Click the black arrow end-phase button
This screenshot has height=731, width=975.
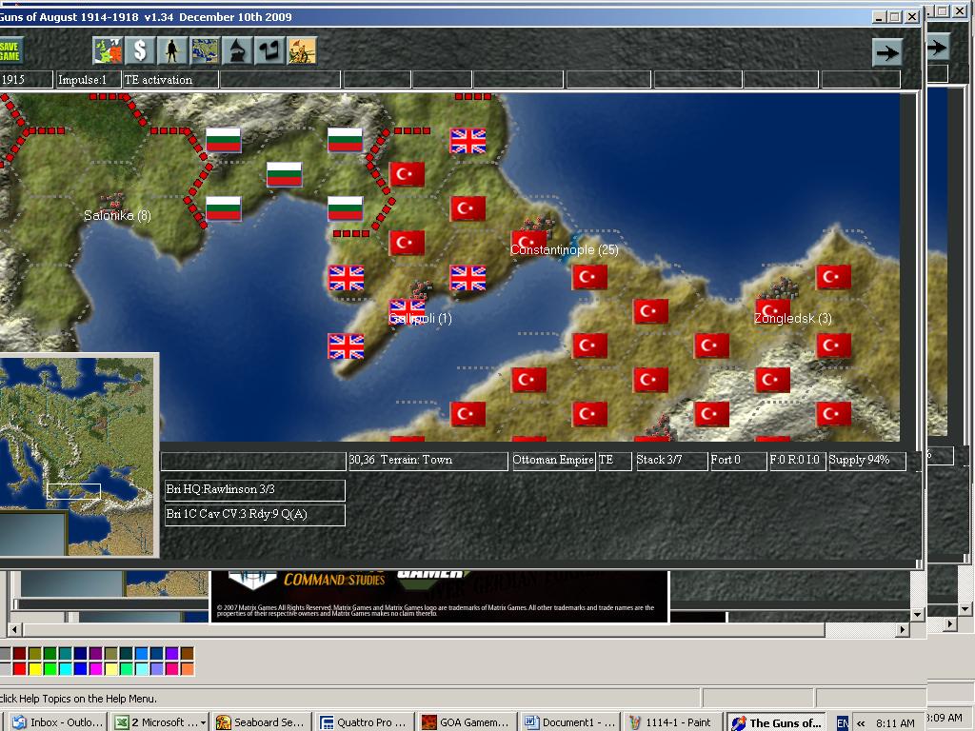click(887, 52)
